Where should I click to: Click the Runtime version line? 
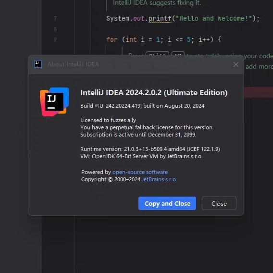click(150, 149)
